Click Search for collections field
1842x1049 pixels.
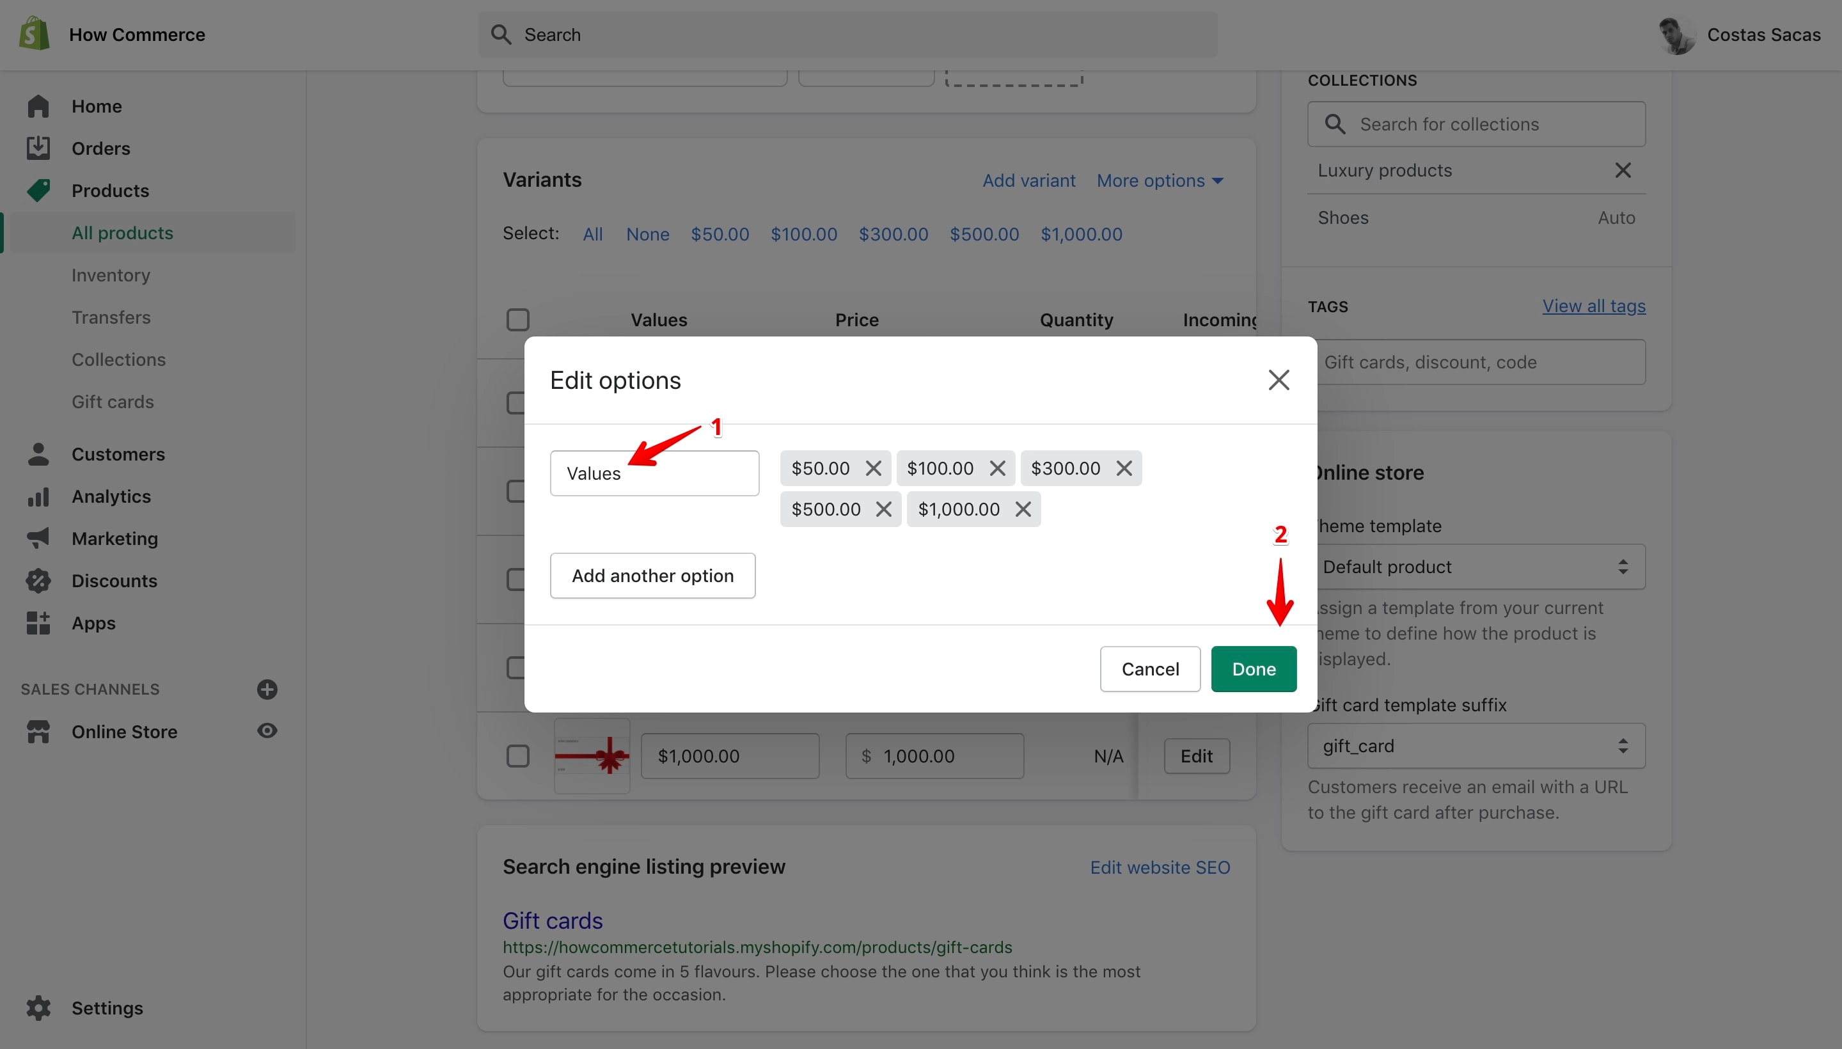[1476, 124]
